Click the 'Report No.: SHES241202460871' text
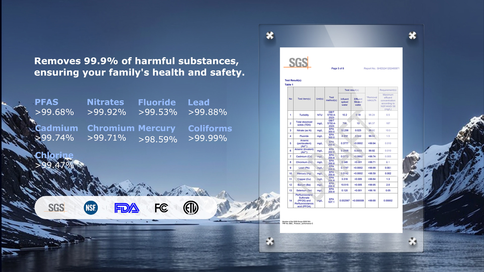The image size is (484, 272). pyautogui.click(x=382, y=69)
